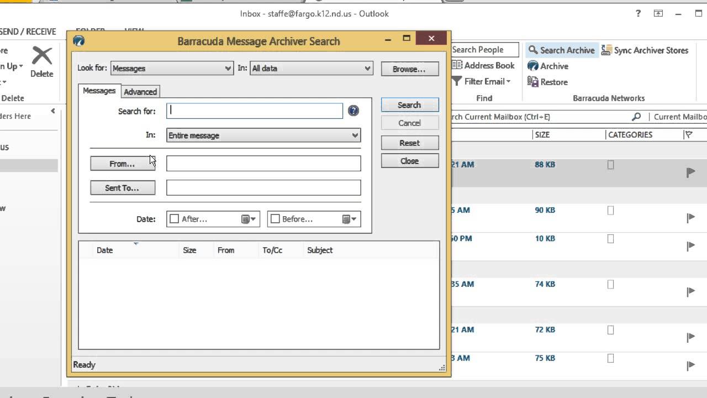Toggle category box of 74 KB message
Screen dimensions: 707x398
coord(610,284)
